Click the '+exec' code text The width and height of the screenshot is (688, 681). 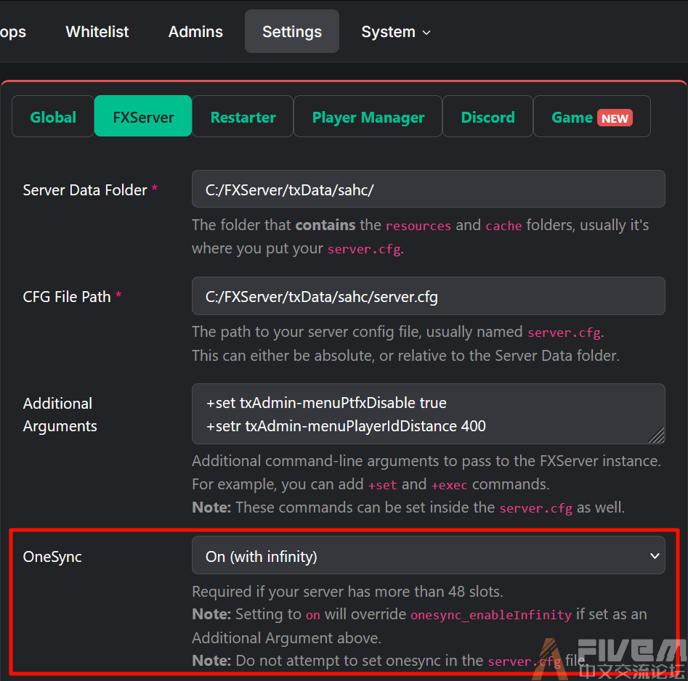point(449,485)
